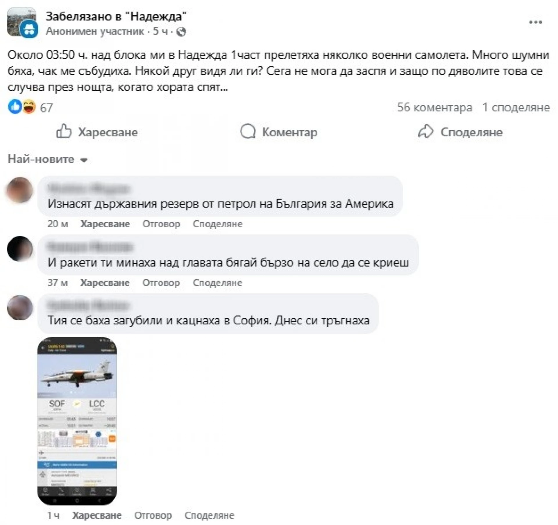View the 56 коментара list
558x525 pixels.
[x=434, y=108]
